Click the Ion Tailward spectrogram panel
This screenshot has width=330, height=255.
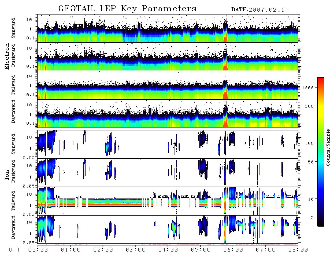(x=168, y=201)
